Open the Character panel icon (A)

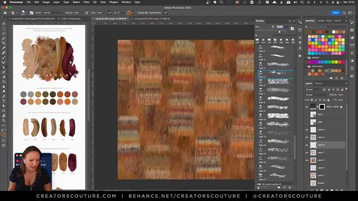pyautogui.click(x=300, y=37)
